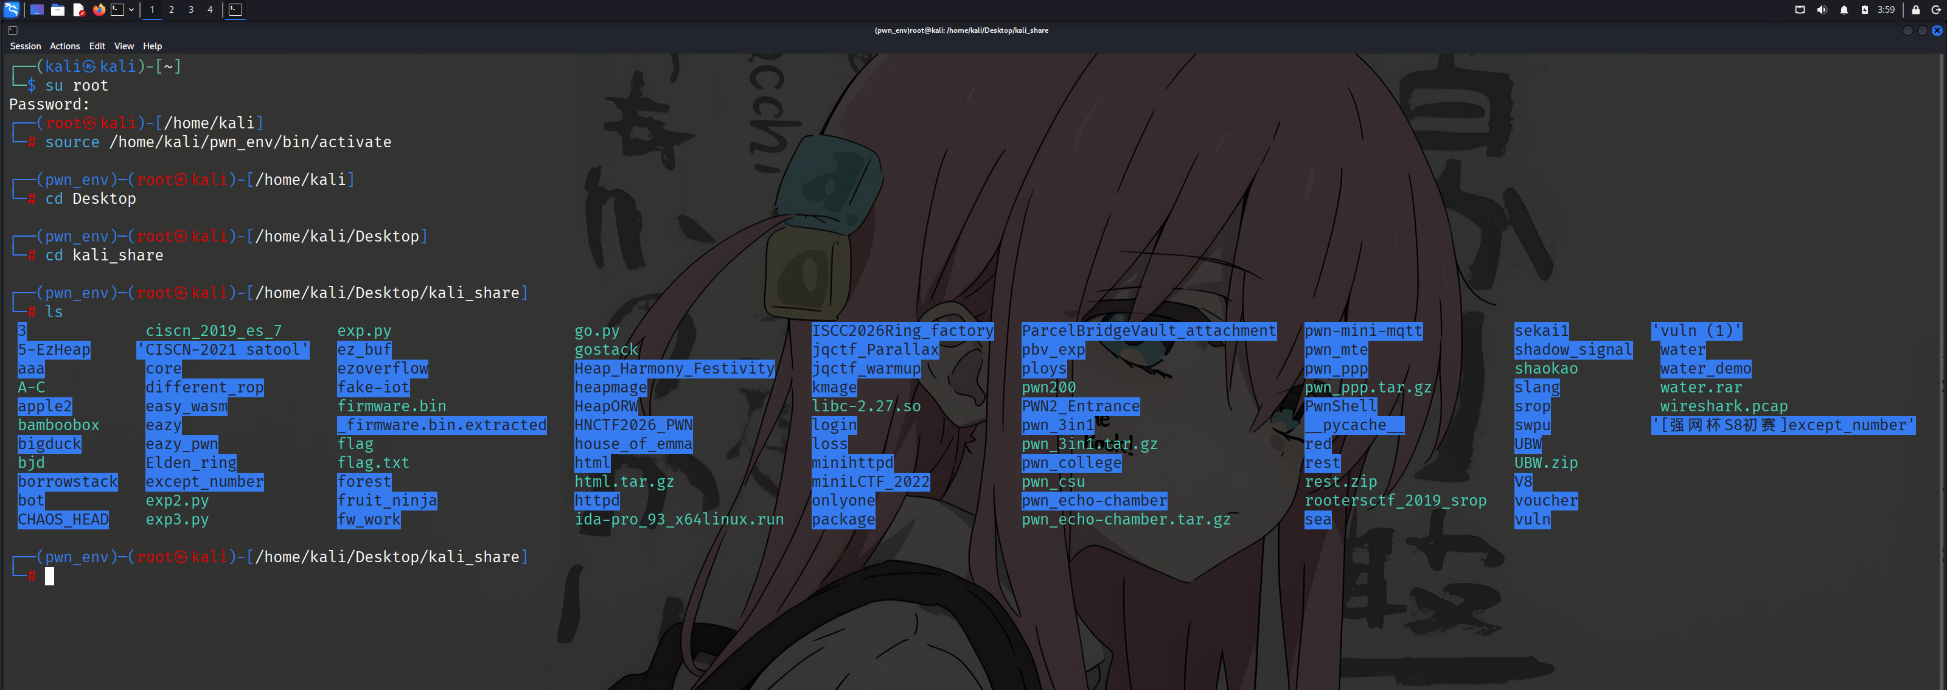This screenshot has height=690, width=1947.
Task: Click the 'Elden_ring' directory name
Action: pyautogui.click(x=191, y=463)
